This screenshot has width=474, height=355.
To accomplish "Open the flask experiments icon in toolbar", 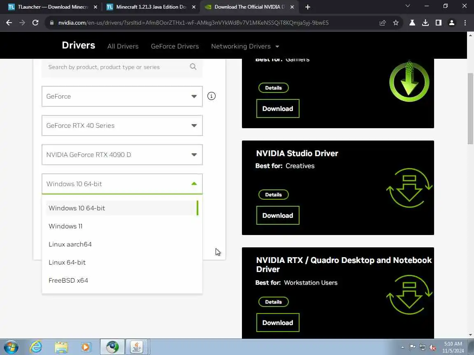I will coord(412,23).
